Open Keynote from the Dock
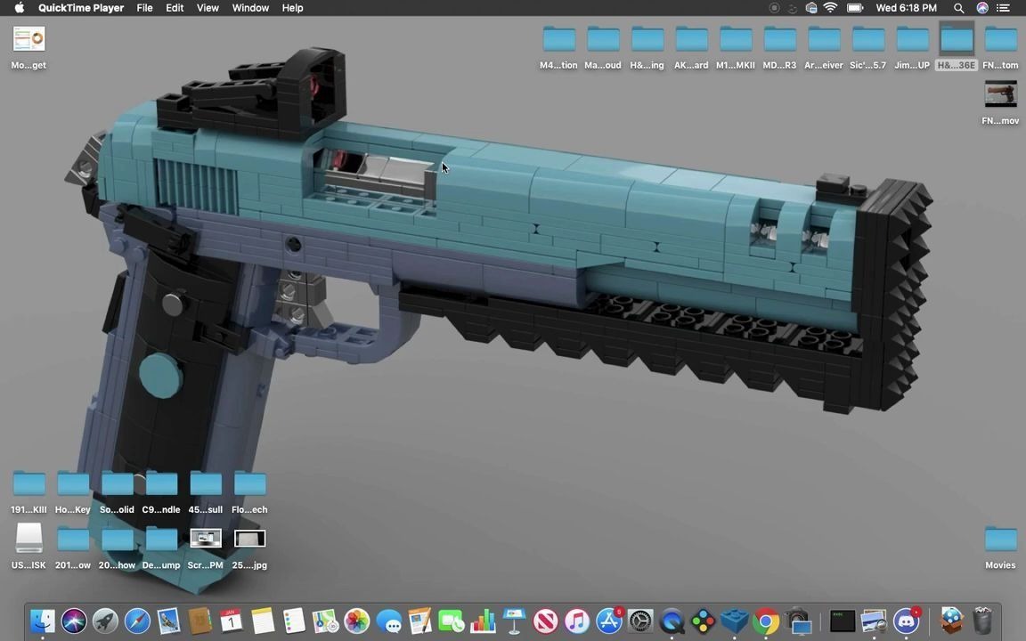The image size is (1026, 641). [514, 621]
